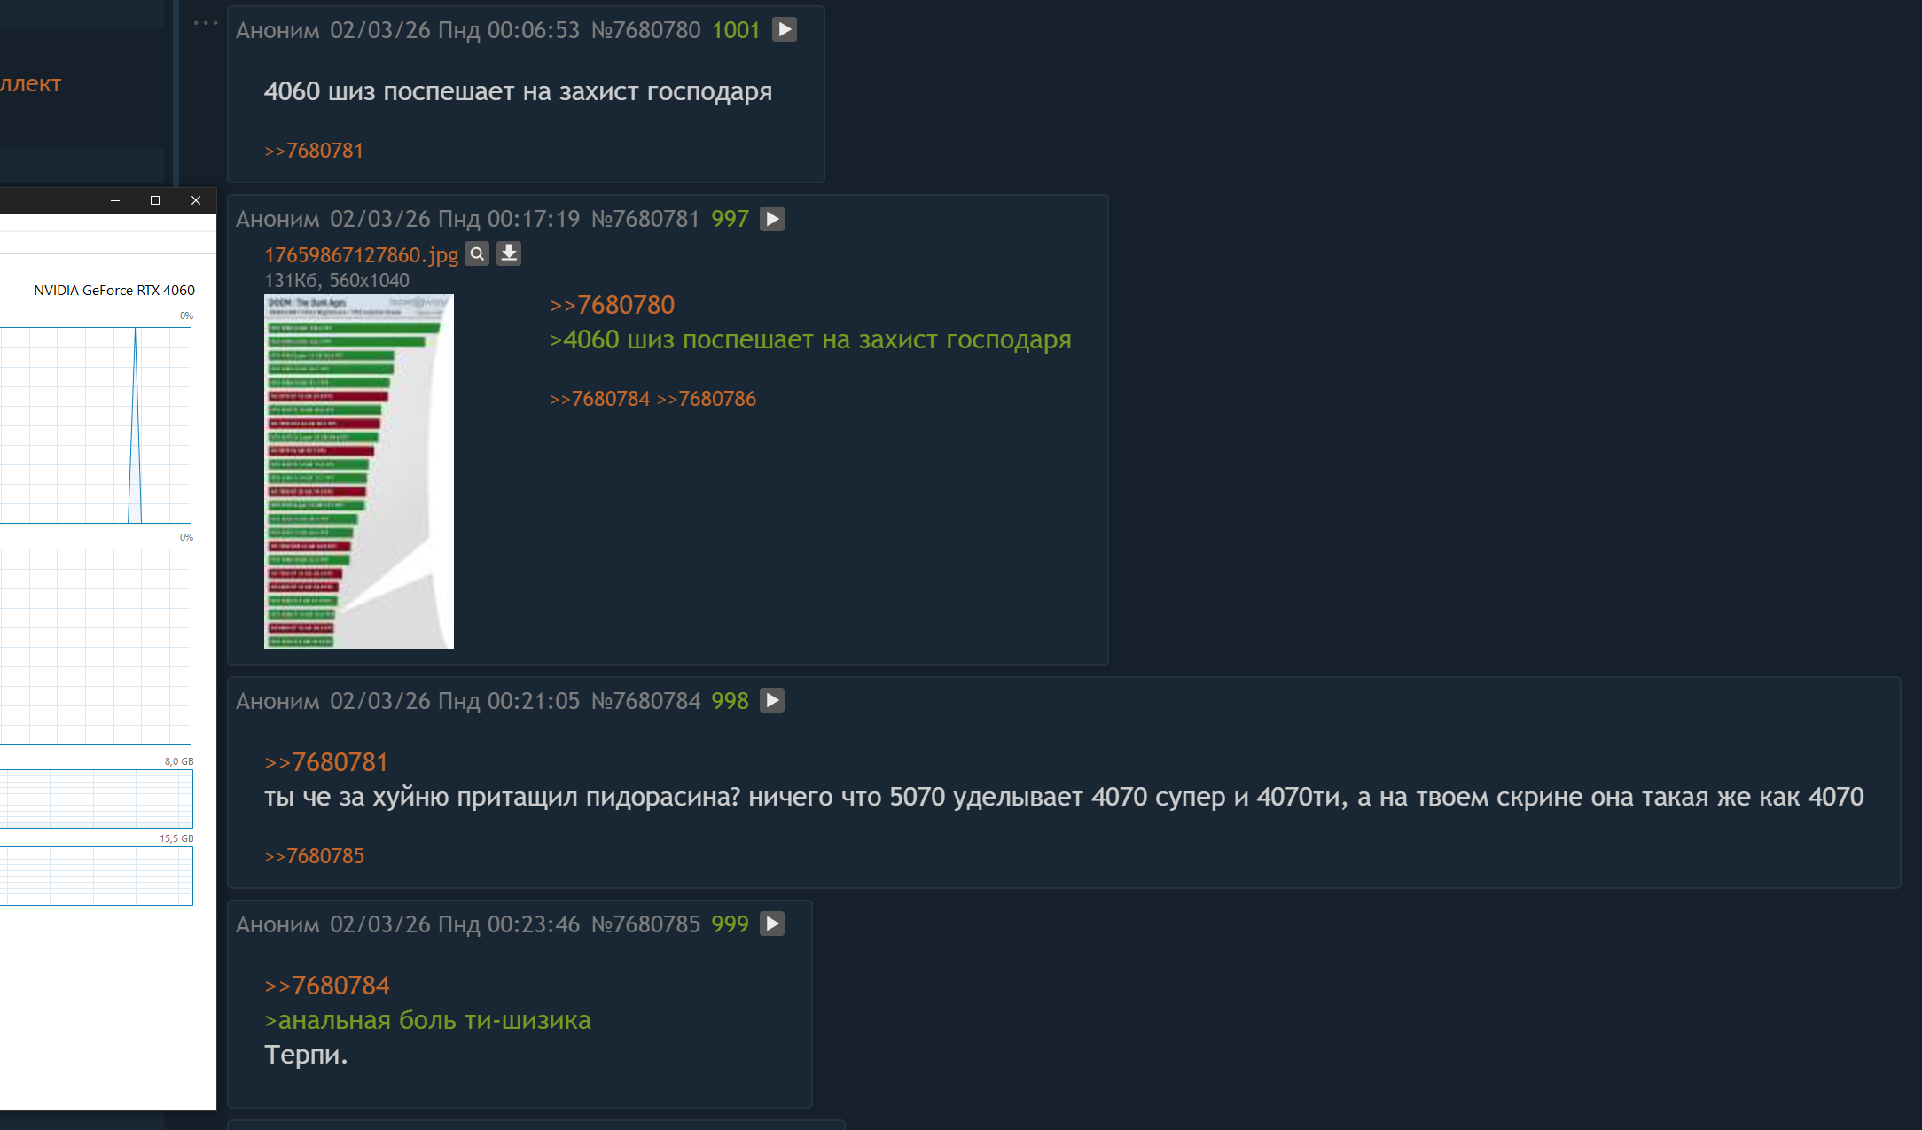The height and width of the screenshot is (1130, 1922).
Task: Maximize the GPU monitor window
Action: [155, 200]
